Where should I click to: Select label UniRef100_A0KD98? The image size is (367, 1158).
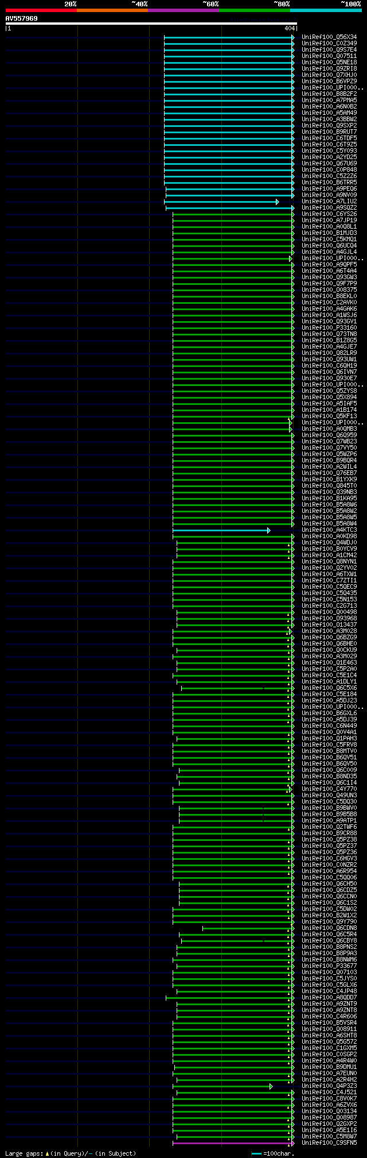coord(329,536)
